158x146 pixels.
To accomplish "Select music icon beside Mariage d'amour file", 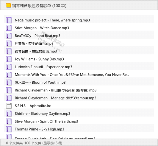I will pos(9,98).
